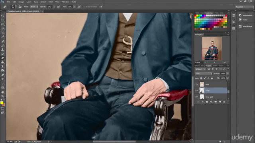Open the Styles panel
Viewport: 255px width, 143px height.
[x=243, y=20]
